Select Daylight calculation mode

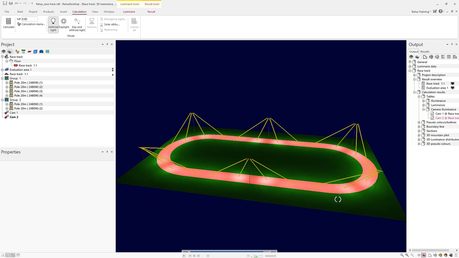coord(64,23)
